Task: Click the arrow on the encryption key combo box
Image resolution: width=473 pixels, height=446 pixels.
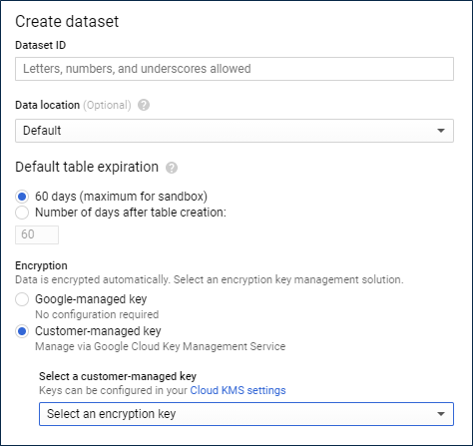Action: coord(441,414)
